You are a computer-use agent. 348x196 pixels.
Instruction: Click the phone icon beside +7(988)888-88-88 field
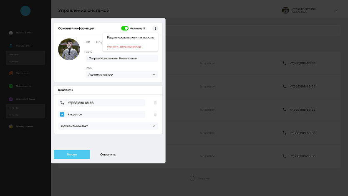click(x=62, y=103)
